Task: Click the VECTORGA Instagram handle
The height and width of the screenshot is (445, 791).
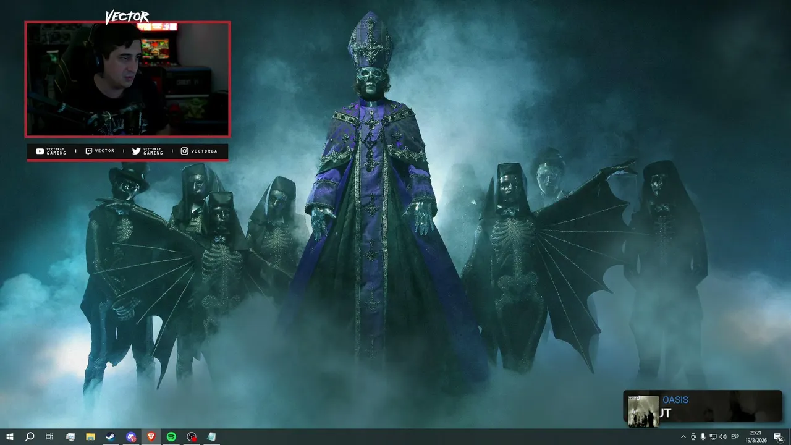Action: (204, 151)
